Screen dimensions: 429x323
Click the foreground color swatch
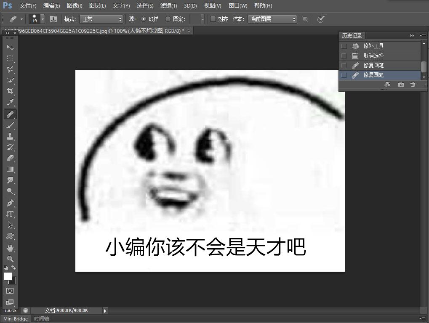tap(8, 276)
